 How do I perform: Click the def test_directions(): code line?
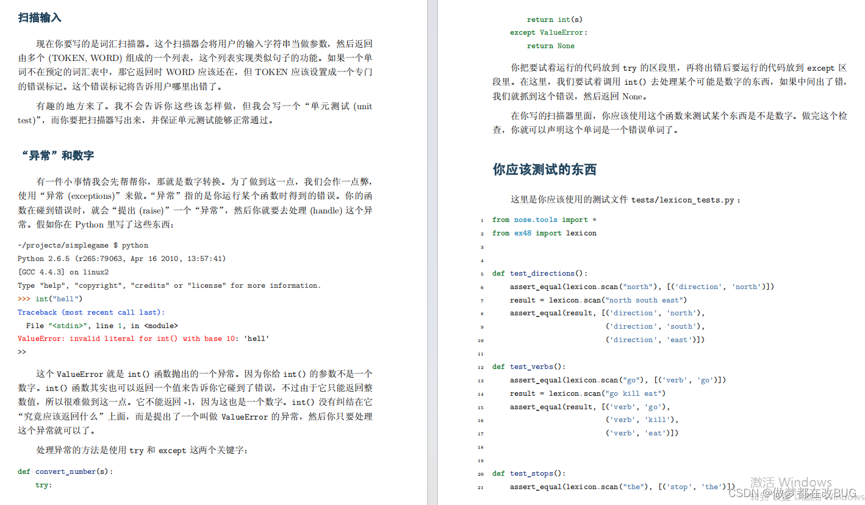542,273
